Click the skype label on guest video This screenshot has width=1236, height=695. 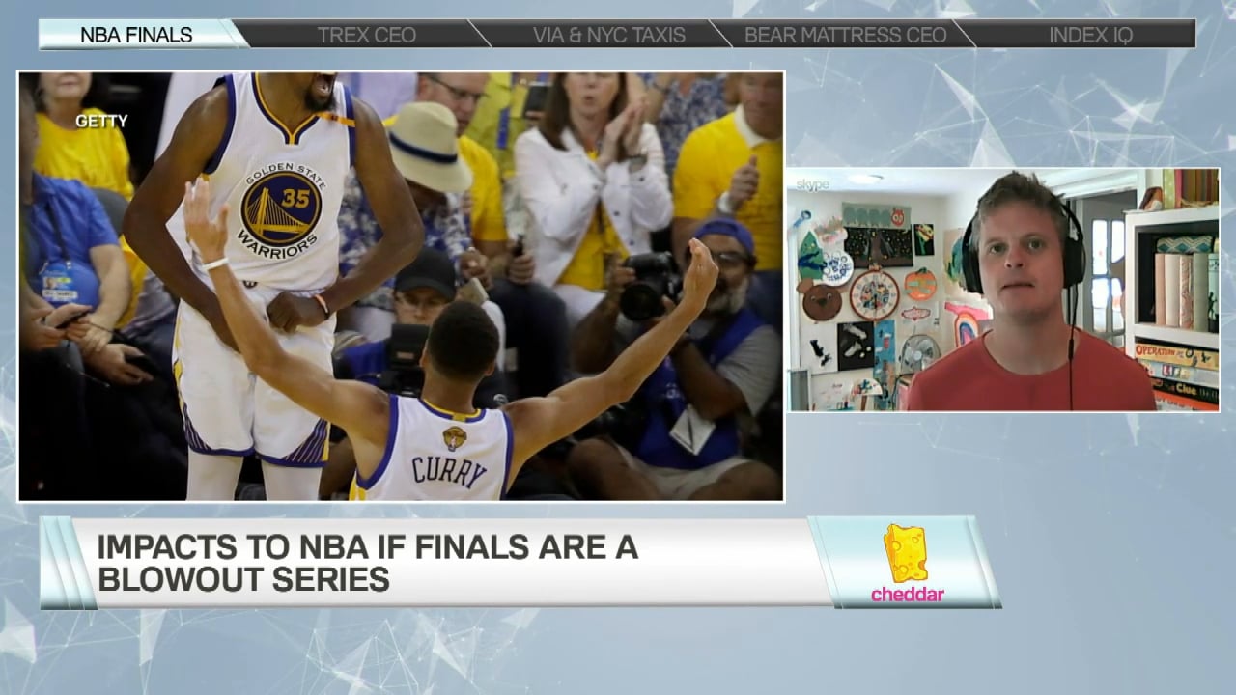(812, 184)
